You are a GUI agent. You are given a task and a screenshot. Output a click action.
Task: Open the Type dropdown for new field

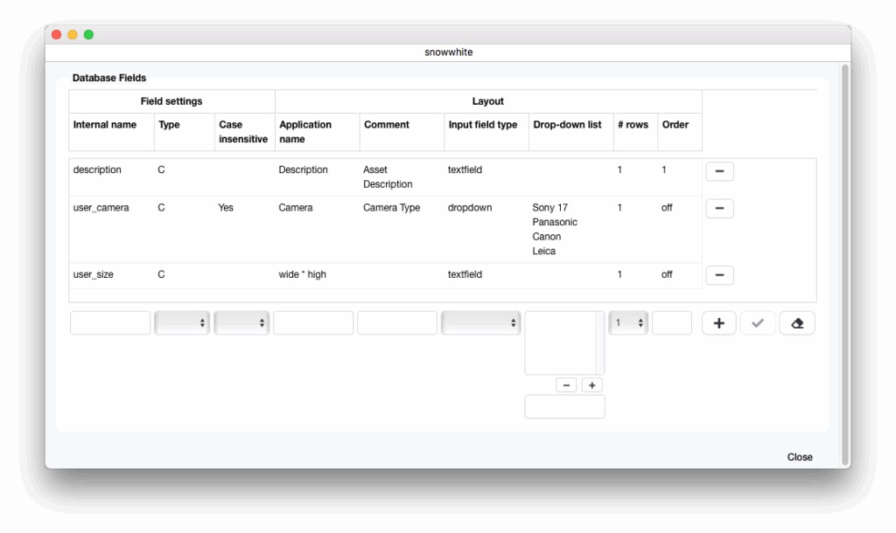coord(183,323)
